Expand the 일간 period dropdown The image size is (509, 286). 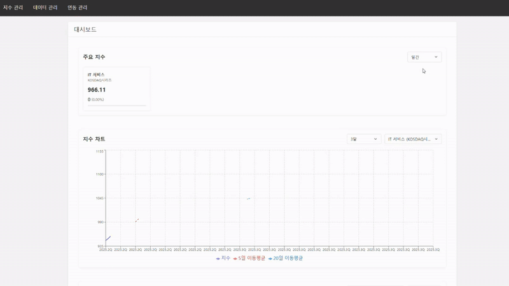(x=424, y=57)
